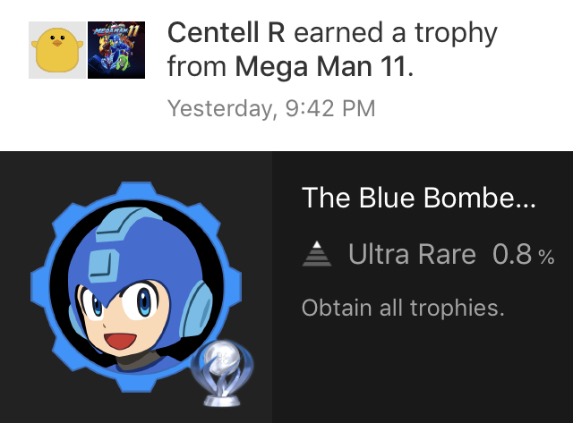Tap the yellow chick profile avatar

[x=58, y=51]
